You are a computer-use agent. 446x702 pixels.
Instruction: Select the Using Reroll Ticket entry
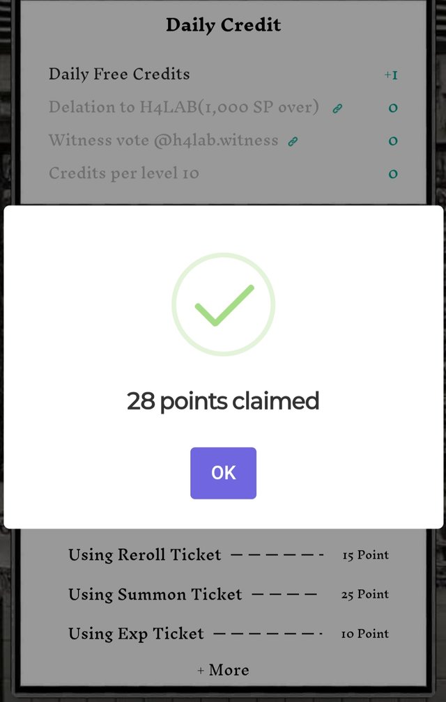pos(144,555)
